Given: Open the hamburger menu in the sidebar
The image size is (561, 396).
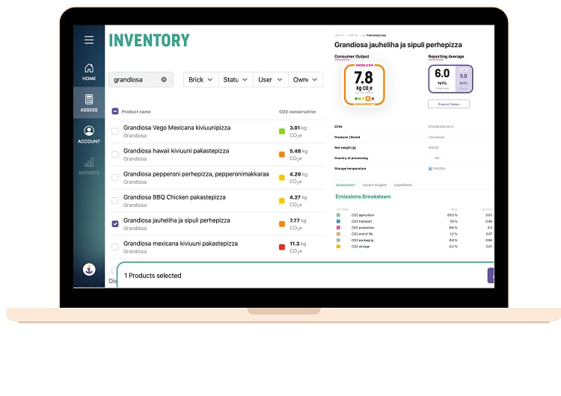Looking at the screenshot, I should click(89, 40).
